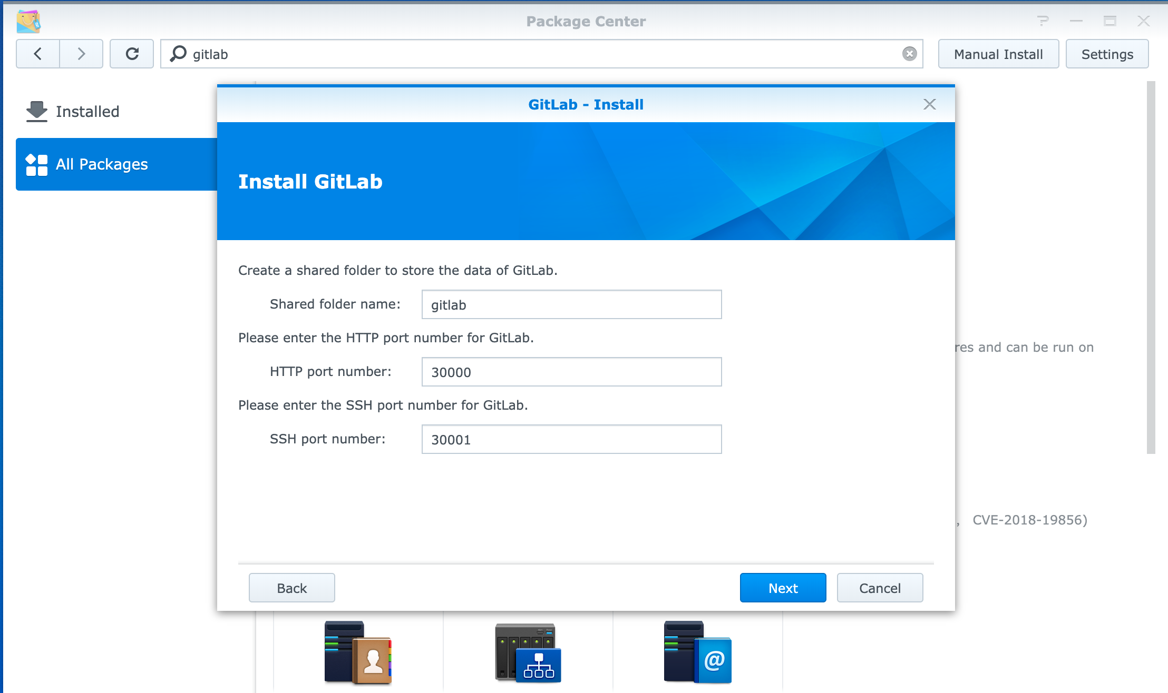Click the forward navigation arrow icon

pos(81,54)
